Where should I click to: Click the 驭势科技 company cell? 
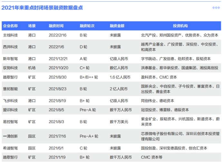[x=10, y=68]
